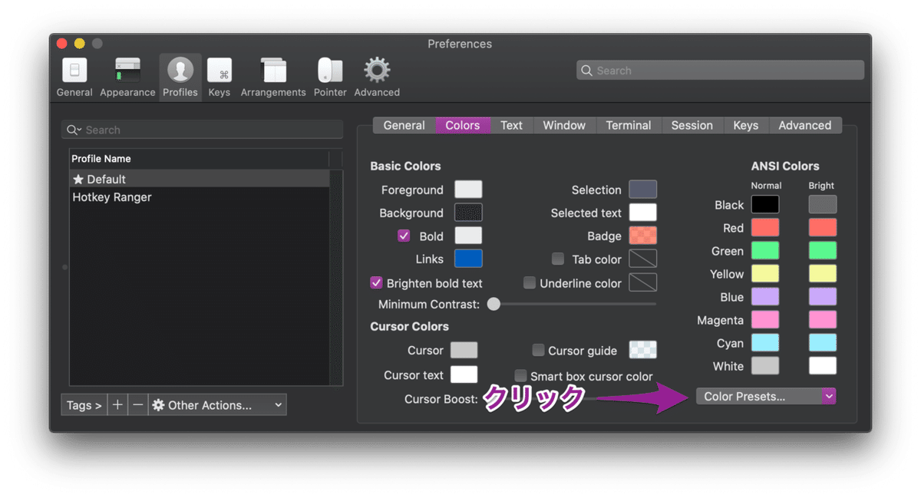Click the Normal Black ANSI swatch
The width and height of the screenshot is (921, 498).
[765, 204]
